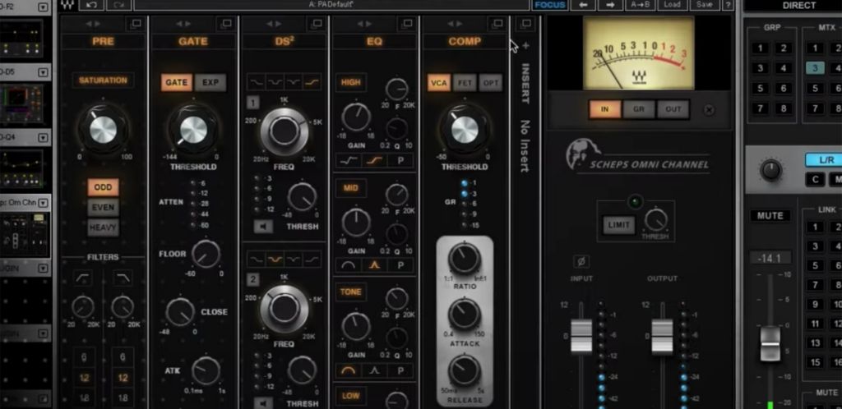Open the F2 rack slot dropdown

43,7
